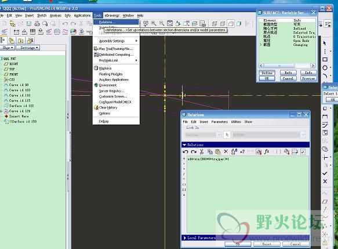338x249 pixels.
Task: Select 'Curve id 98' in model tree
Action: click(x=19, y=85)
